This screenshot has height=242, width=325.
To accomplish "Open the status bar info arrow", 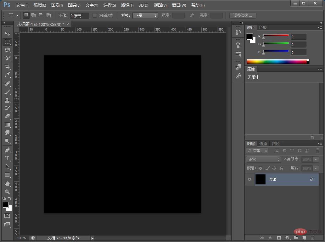I will (x=92, y=238).
